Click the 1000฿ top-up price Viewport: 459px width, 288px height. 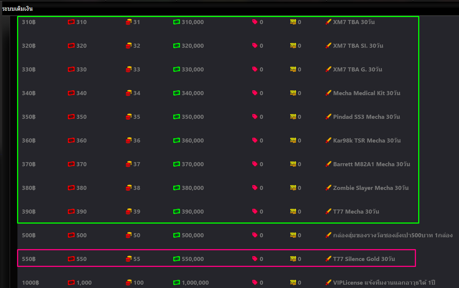30,283
